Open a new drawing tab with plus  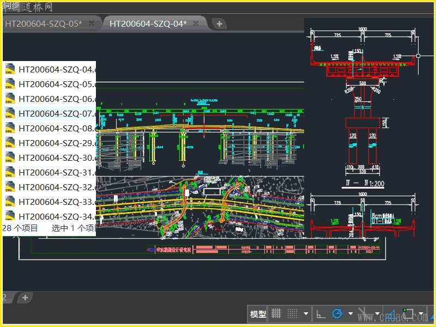219,23
